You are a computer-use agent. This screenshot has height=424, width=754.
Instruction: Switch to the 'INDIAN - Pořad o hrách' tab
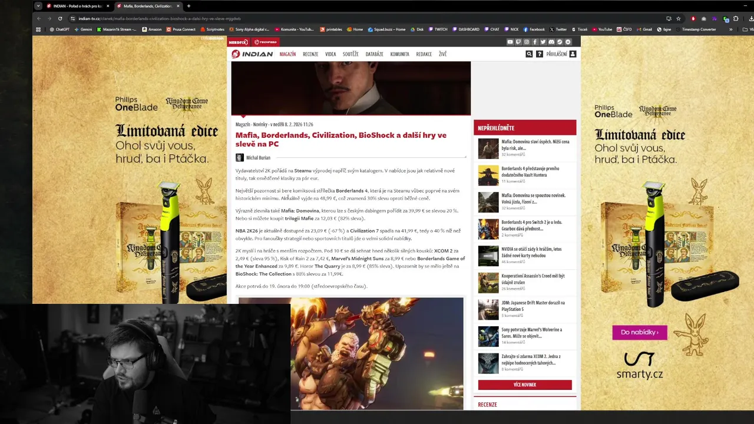point(78,6)
